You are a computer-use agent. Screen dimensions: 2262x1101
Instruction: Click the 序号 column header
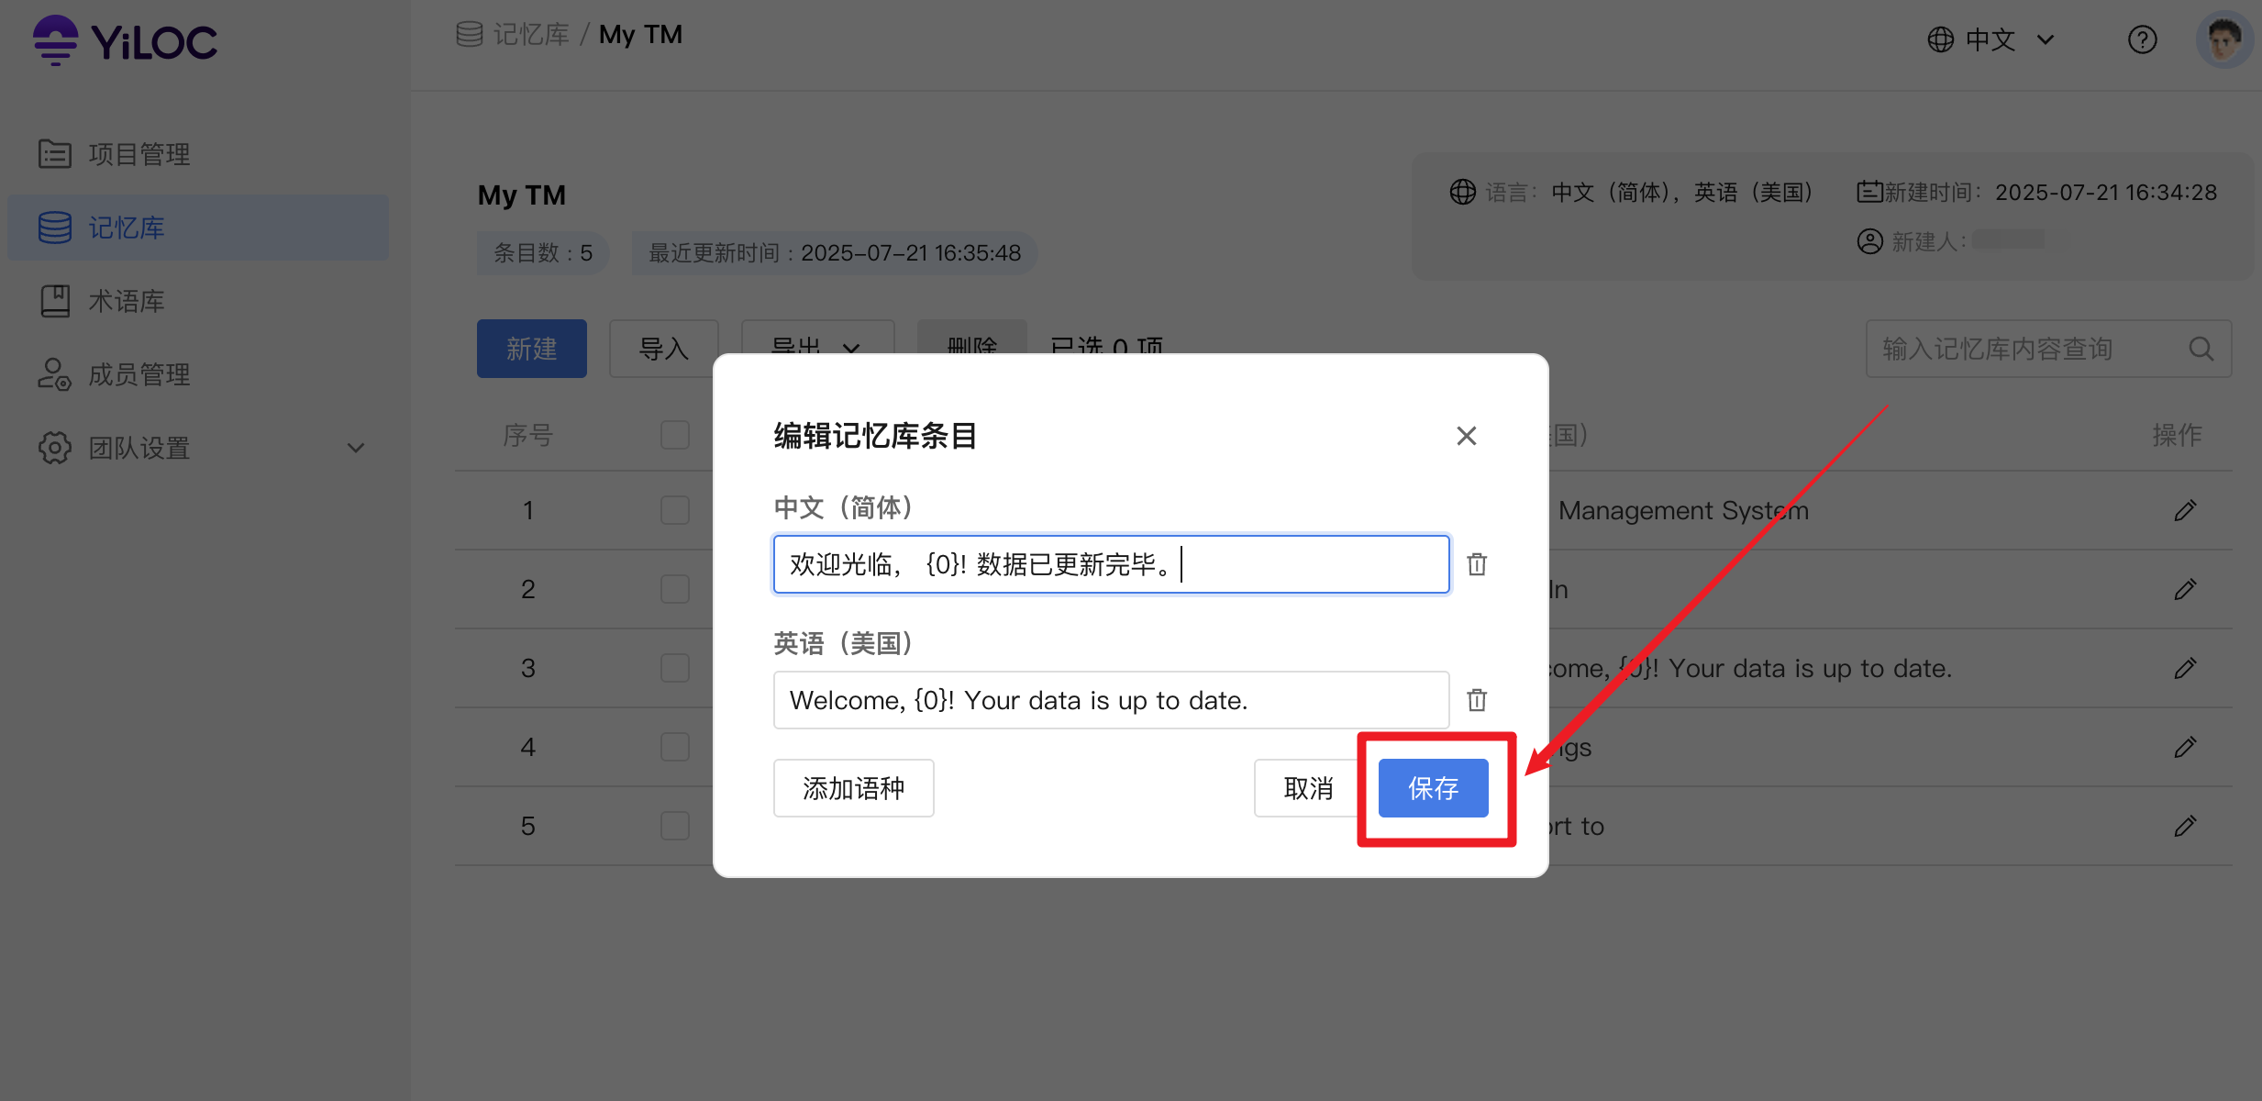coord(528,435)
